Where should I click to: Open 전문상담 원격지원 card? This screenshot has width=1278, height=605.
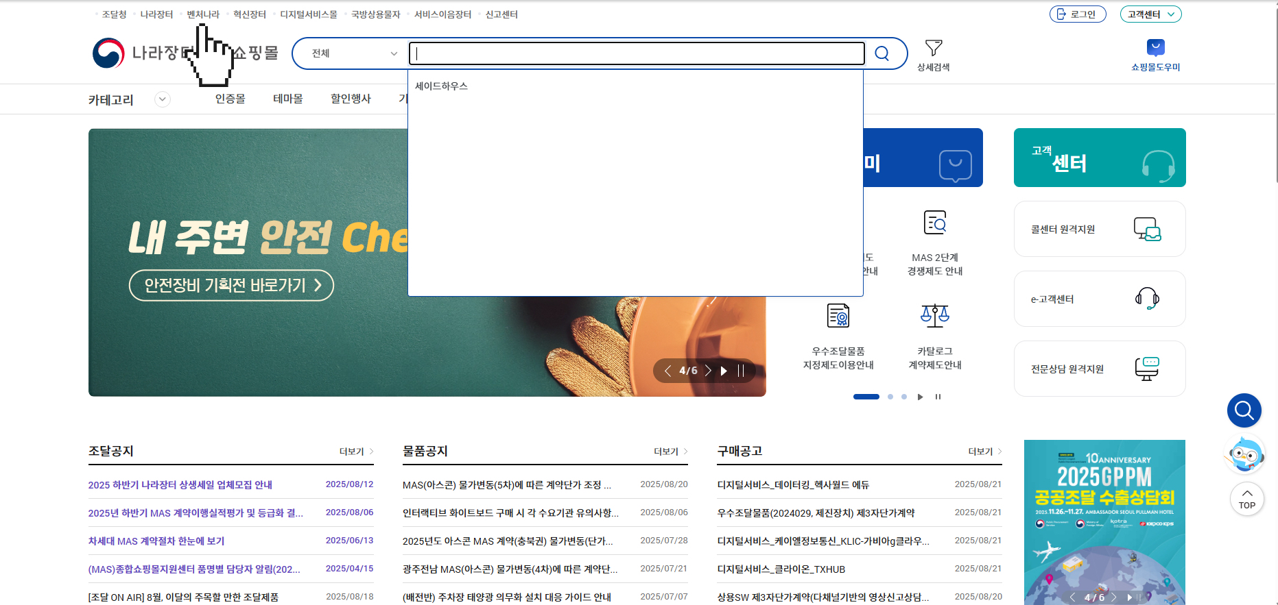point(1100,369)
